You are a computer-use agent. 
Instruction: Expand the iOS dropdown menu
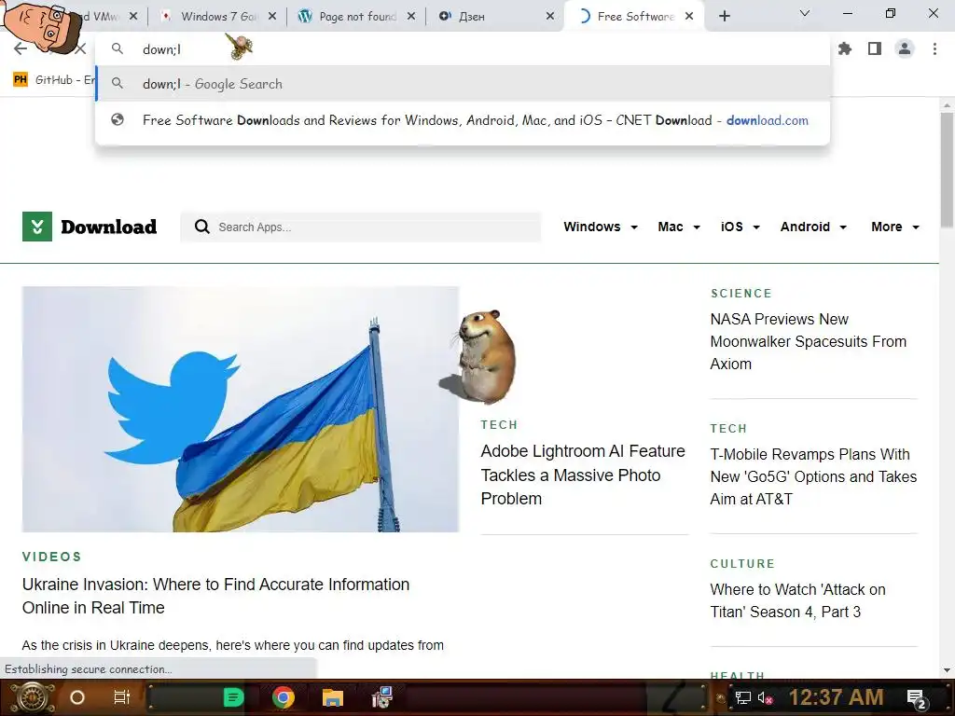pos(740,227)
